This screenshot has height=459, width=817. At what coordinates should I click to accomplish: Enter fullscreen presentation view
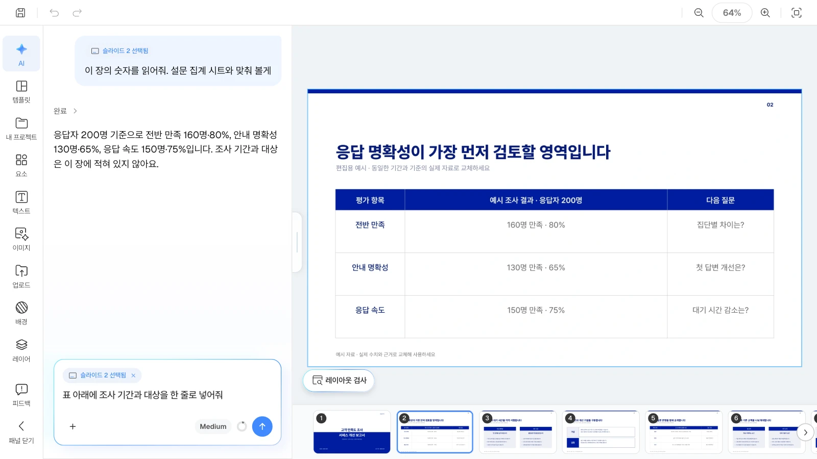pyautogui.click(x=796, y=13)
